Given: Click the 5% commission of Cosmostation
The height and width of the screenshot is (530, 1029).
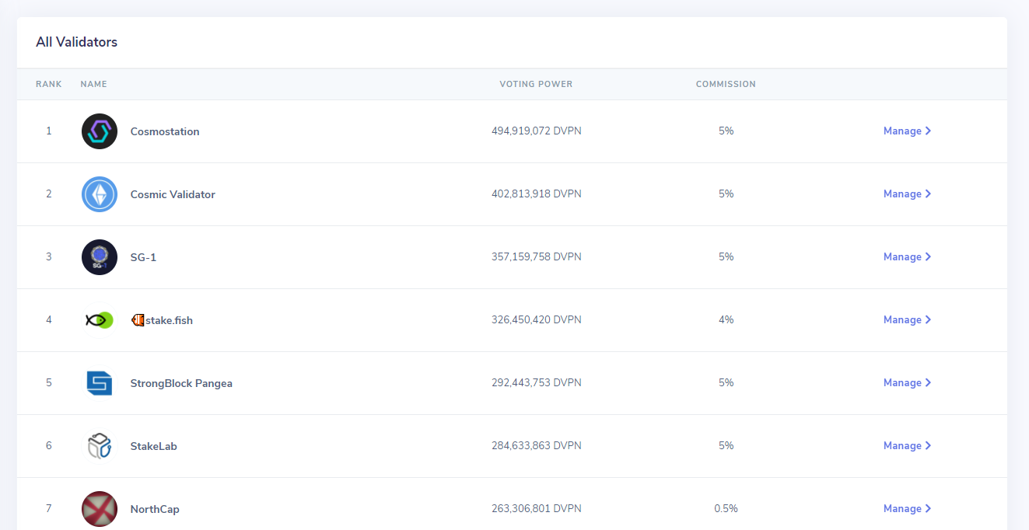Looking at the screenshot, I should point(726,131).
